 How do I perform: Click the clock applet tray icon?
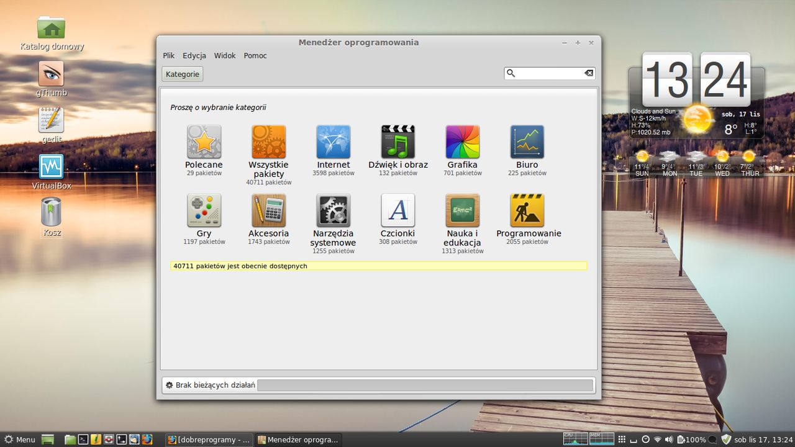[645, 440]
